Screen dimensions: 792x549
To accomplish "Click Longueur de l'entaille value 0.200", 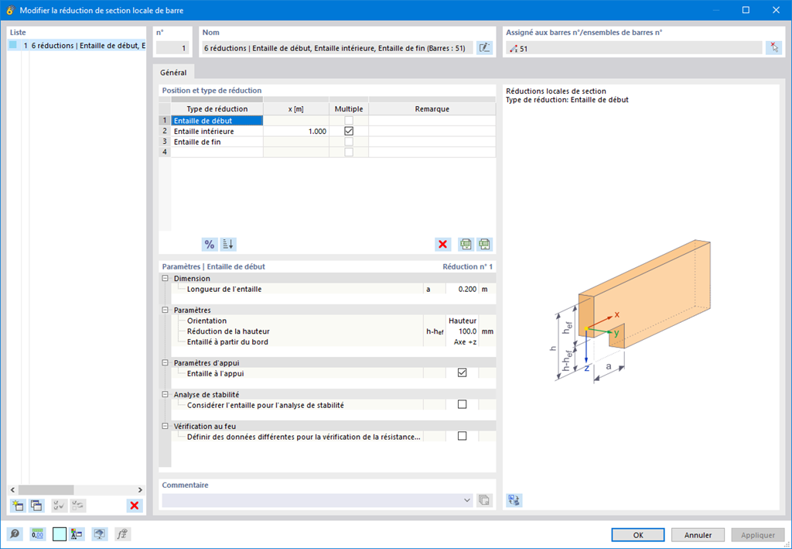I will point(463,289).
